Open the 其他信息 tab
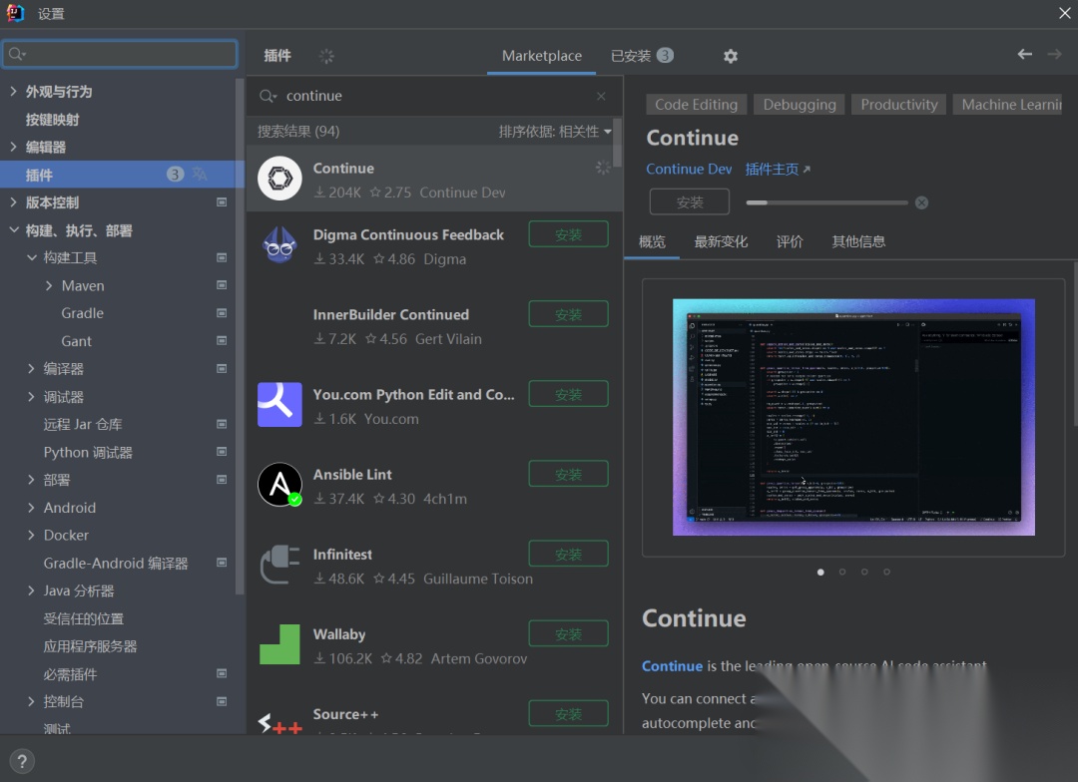 (858, 242)
